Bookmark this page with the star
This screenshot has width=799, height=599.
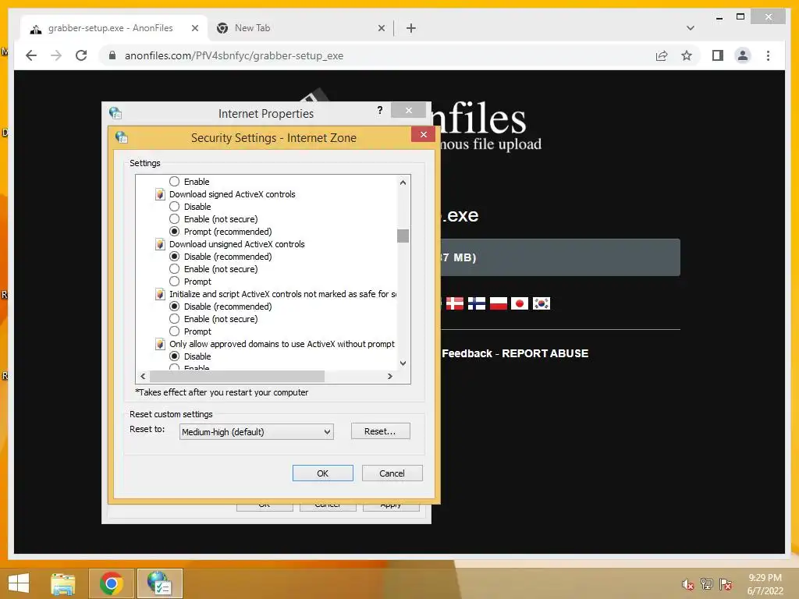687,55
